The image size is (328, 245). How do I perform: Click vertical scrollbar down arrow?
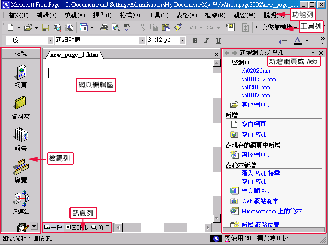[x=217, y=218]
